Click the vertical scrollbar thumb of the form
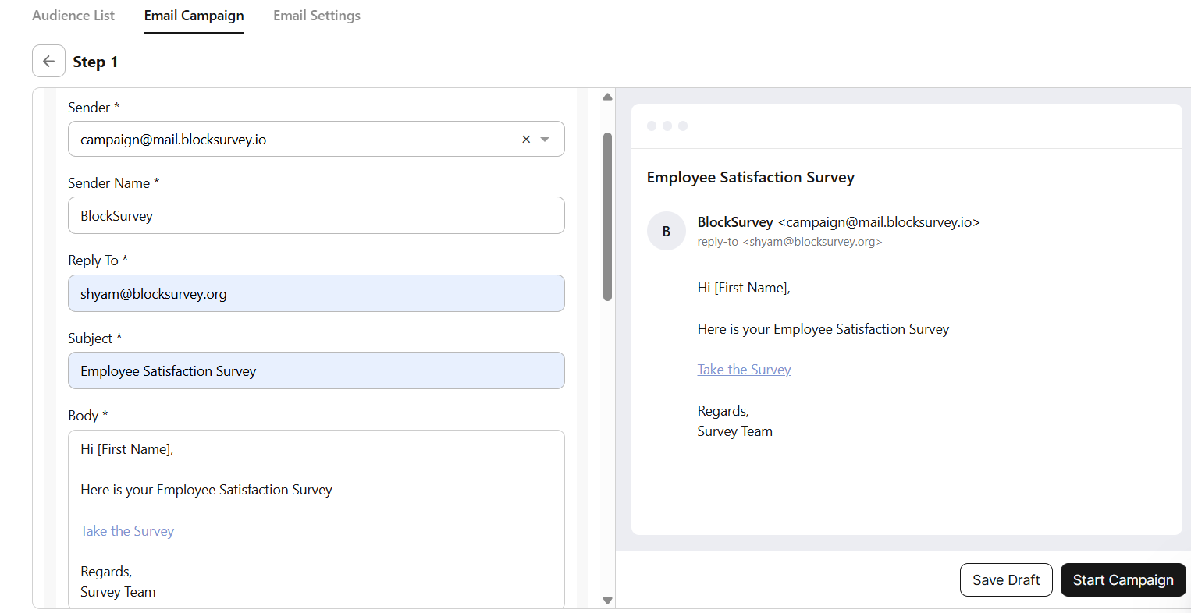 [607, 217]
